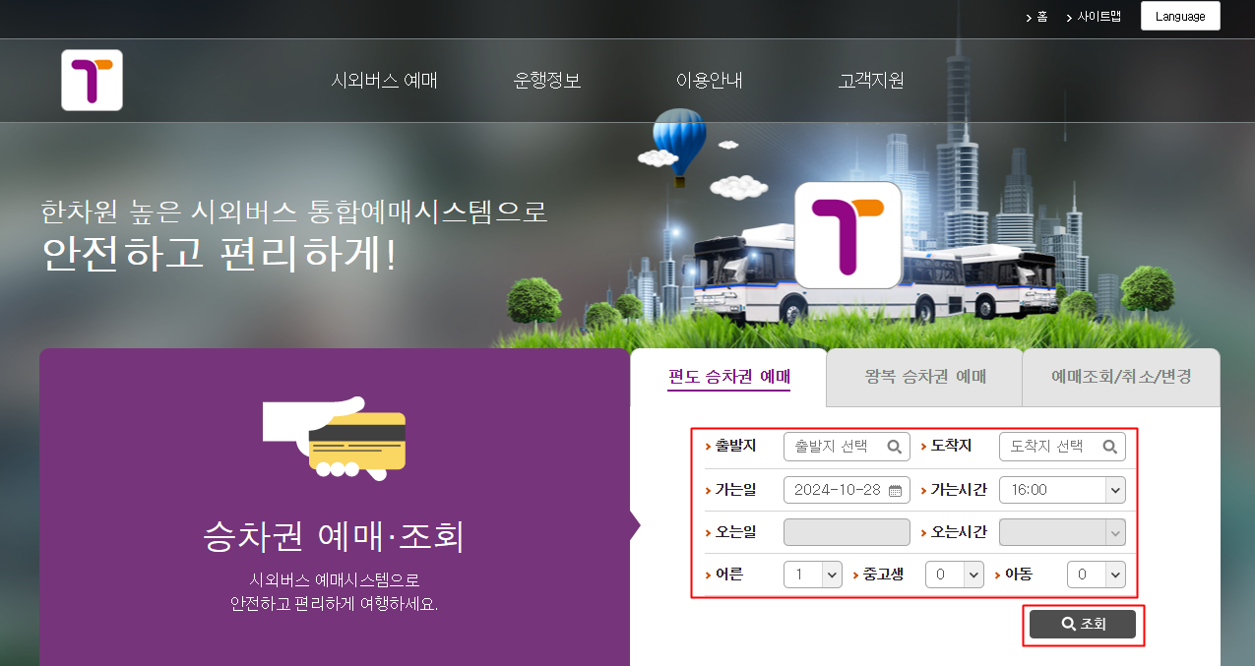Click the Language button
This screenshot has width=1255, height=666.
coord(1180,16)
